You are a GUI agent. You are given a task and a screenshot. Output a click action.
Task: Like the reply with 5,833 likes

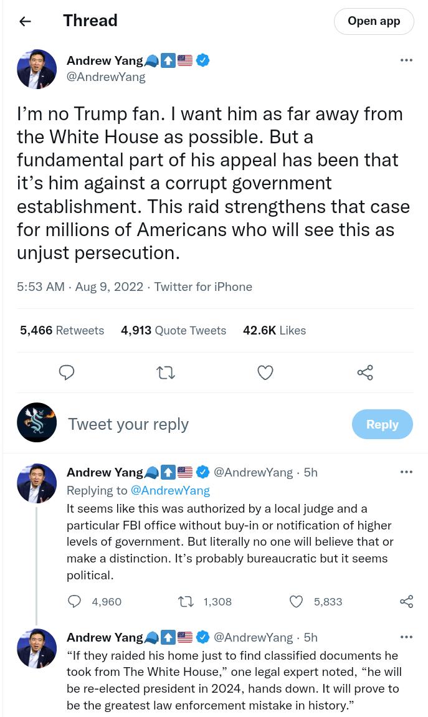296,601
